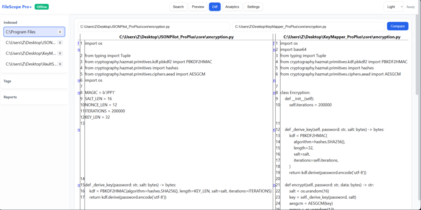
Task: Focus the KeyMapper_ProPlus path input field
Action: pos(308,26)
